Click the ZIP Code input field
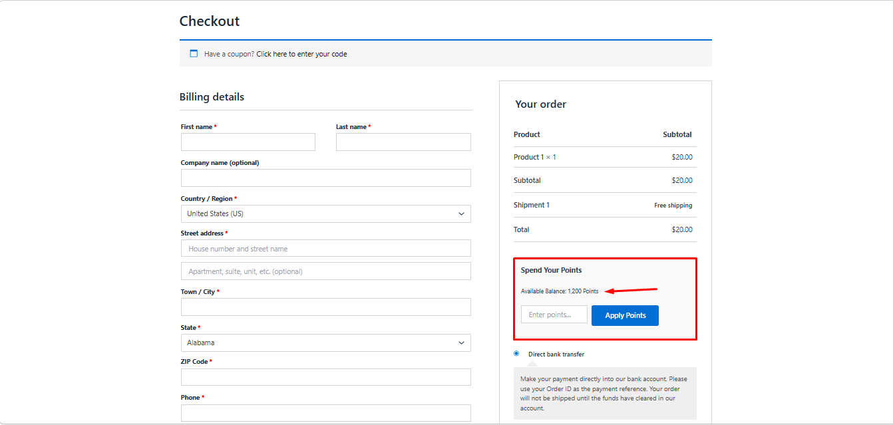893x425 pixels. click(x=326, y=377)
